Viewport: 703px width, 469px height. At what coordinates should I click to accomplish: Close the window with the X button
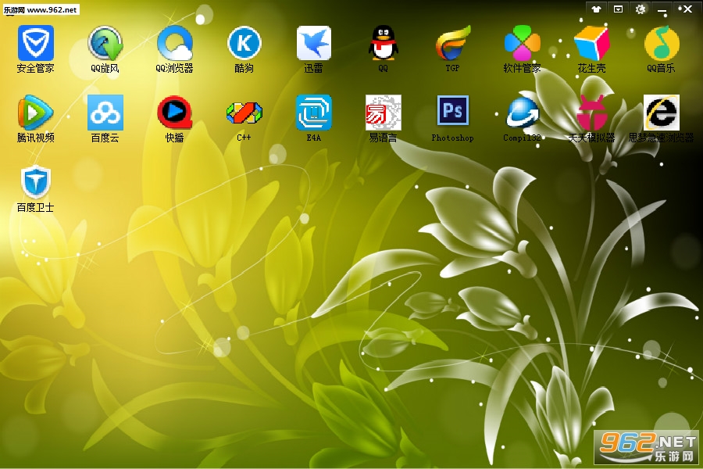pos(687,9)
